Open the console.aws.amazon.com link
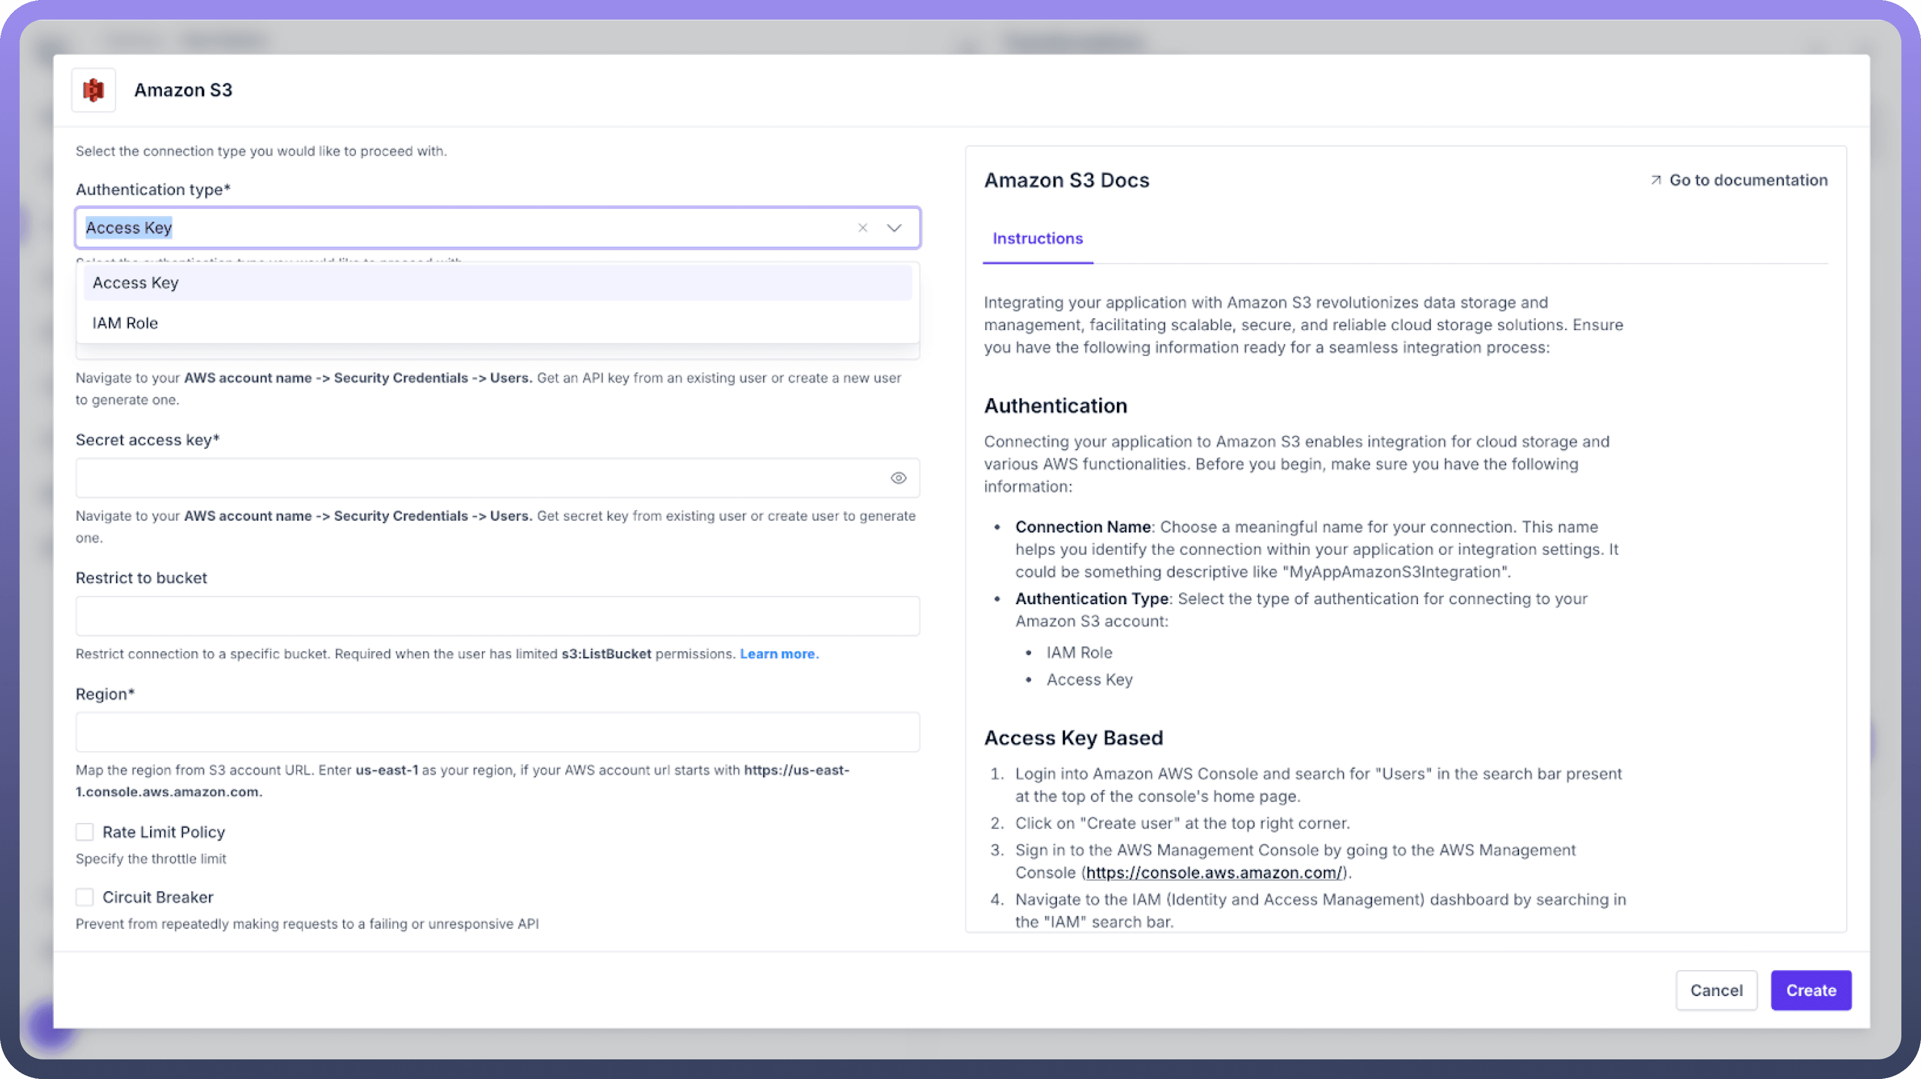Screen dimensions: 1921x1079 coord(1213,873)
